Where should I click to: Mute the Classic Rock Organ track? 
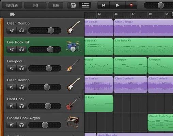click(x=12, y=125)
